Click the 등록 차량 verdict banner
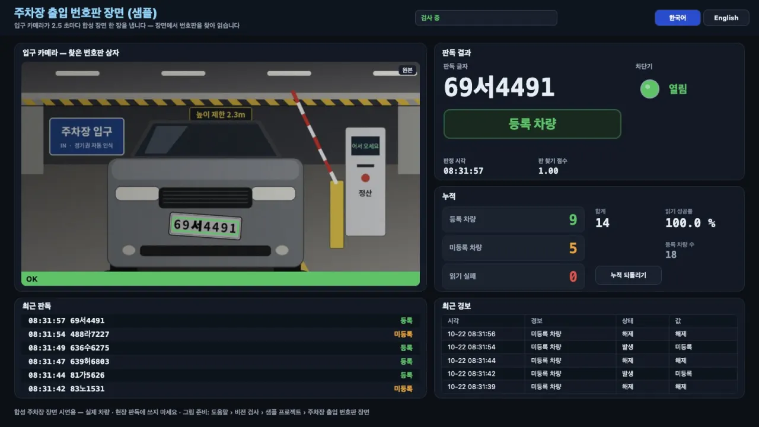The width and height of the screenshot is (759, 427). [532, 124]
